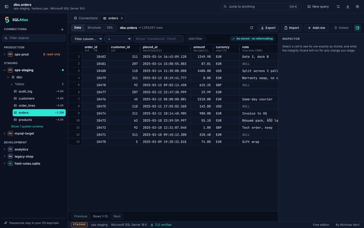Expand the ops-prod connection
Viewport: 364px width, 228px height.
click(5, 54)
